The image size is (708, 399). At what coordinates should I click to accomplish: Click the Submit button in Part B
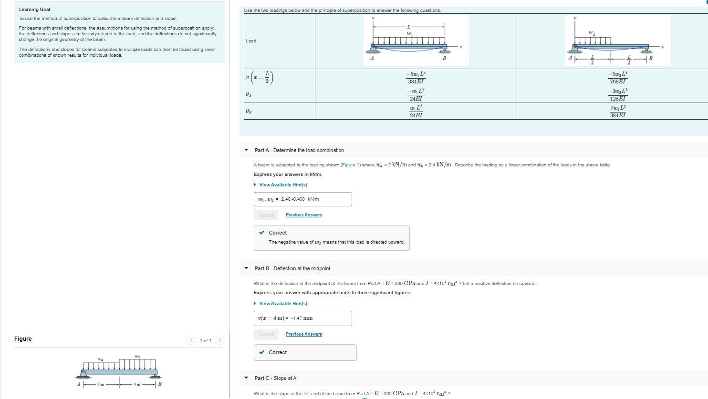pyautogui.click(x=266, y=334)
